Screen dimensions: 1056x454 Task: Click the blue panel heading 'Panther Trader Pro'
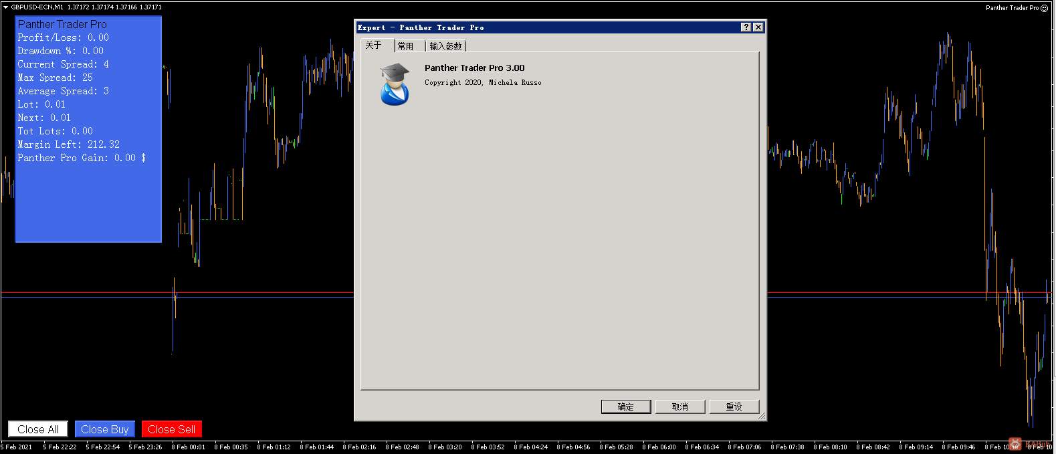[62, 24]
